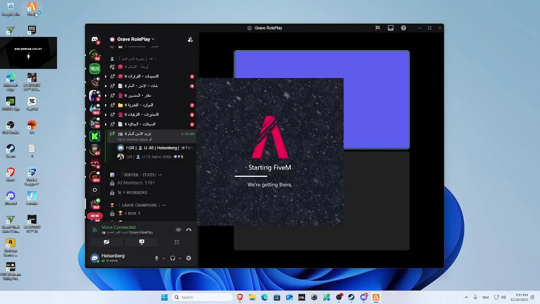Select the channel with 6 unread badge
Screen dimensions: 540x304
point(152,76)
